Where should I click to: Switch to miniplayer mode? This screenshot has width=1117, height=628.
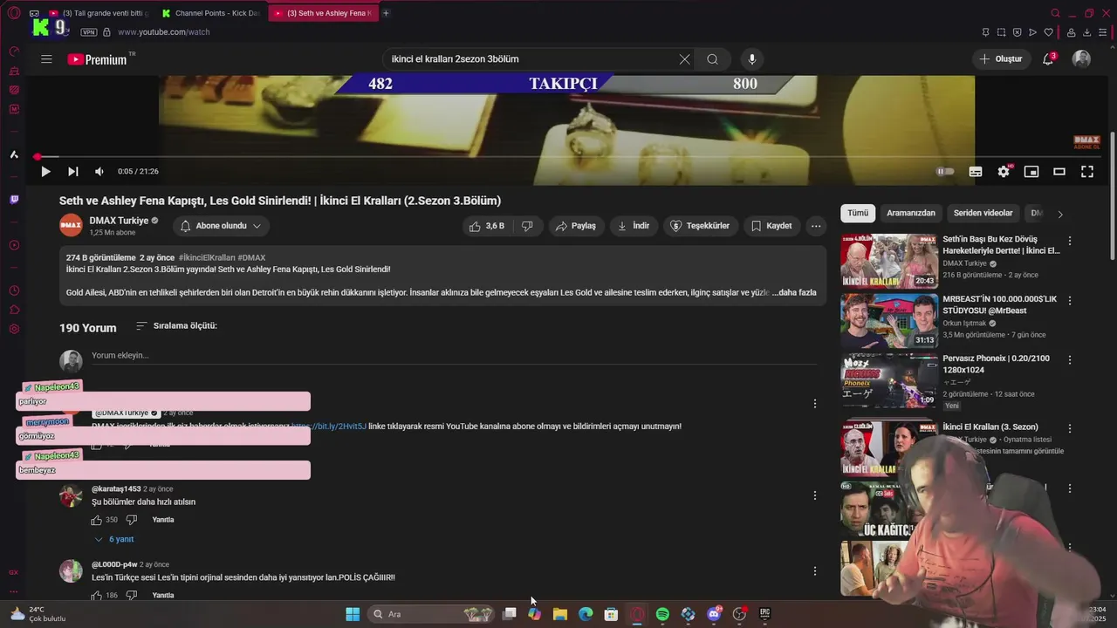tap(1031, 172)
